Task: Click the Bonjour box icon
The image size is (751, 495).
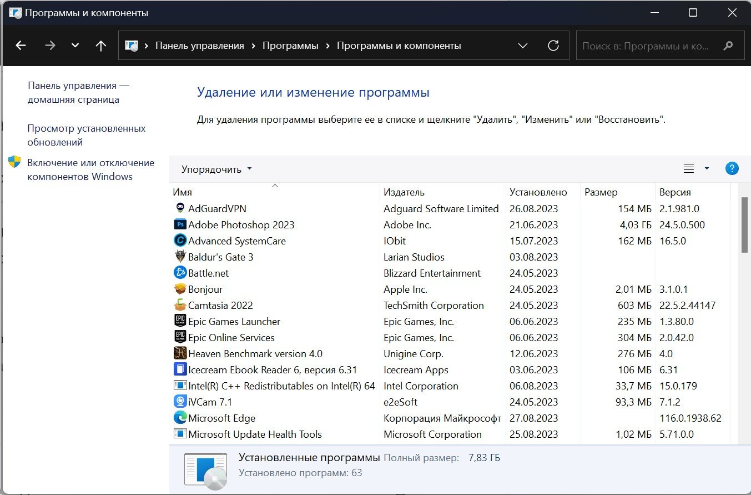Action: click(x=180, y=289)
